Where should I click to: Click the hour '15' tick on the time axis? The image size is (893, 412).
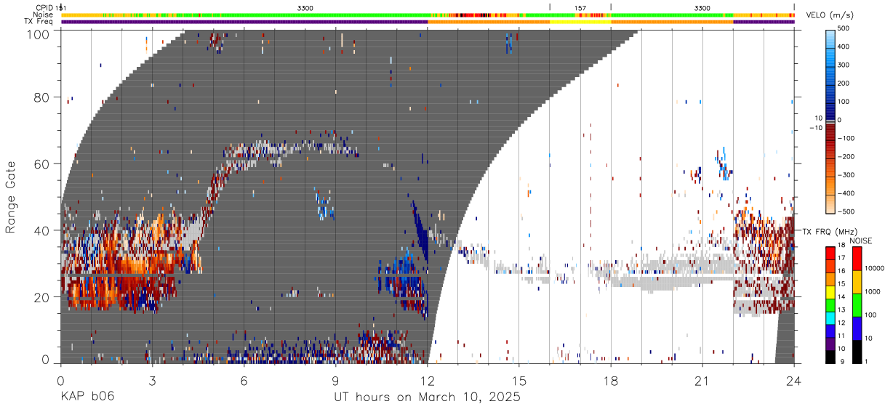[x=518, y=381]
